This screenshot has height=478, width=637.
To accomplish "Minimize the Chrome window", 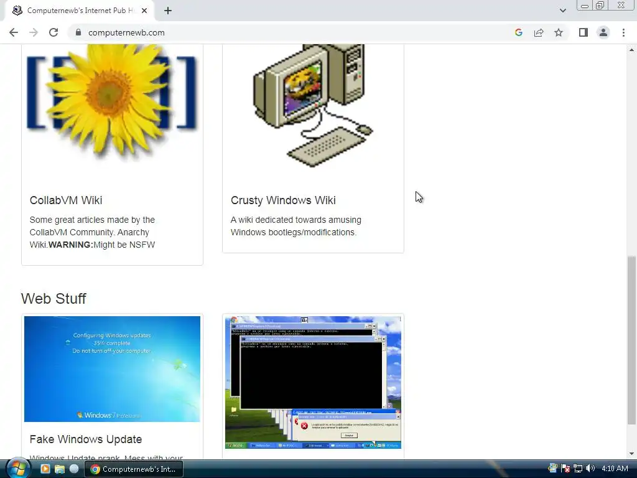I will [585, 6].
